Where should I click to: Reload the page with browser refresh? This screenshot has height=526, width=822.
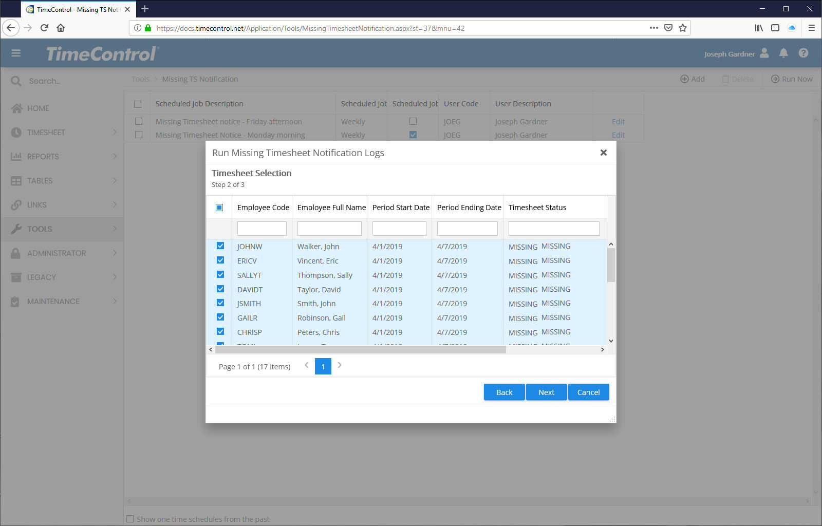44,28
